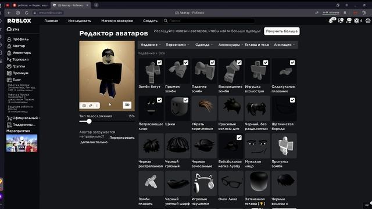Open the Главная nav tab
This screenshot has width=372, height=209.
pyautogui.click(x=51, y=21)
